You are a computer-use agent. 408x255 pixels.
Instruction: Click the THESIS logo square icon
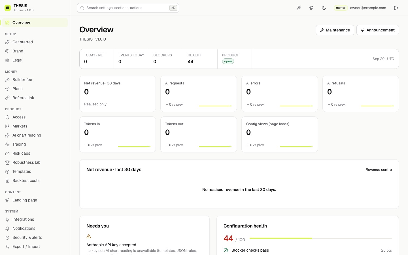point(8,8)
